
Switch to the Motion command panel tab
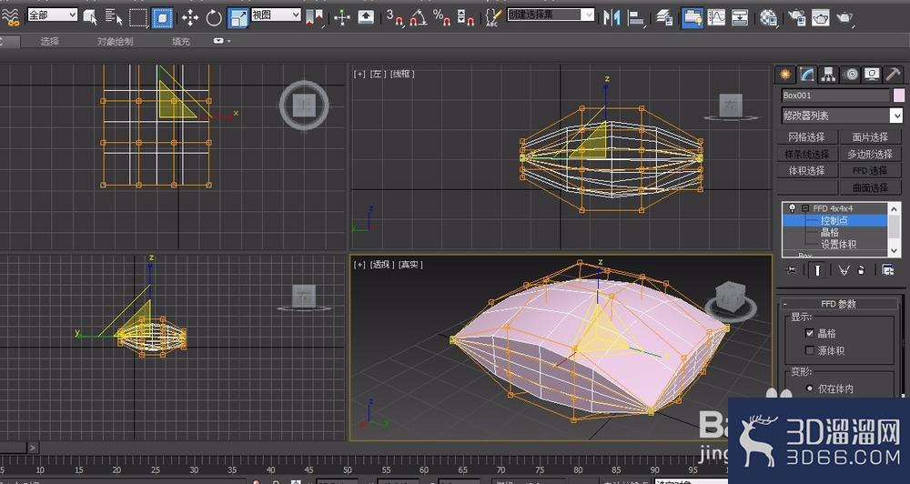click(850, 75)
